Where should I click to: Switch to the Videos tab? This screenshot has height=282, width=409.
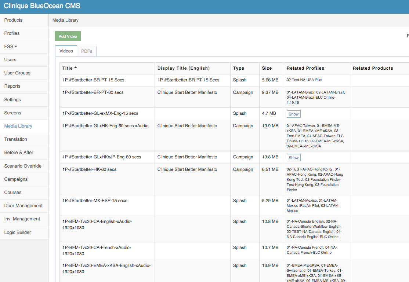click(66, 51)
